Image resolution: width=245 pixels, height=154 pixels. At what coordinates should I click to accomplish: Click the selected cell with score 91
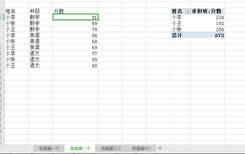(76, 17)
